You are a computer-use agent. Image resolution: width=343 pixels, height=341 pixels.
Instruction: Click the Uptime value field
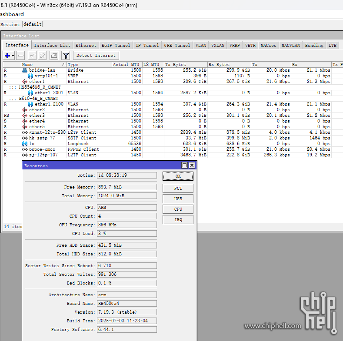[x=127, y=175]
